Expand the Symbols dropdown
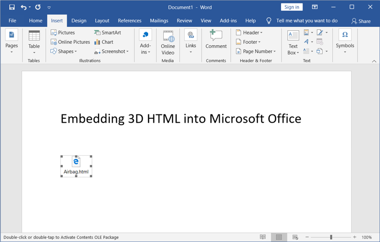This screenshot has width=380, height=242. 345,41
